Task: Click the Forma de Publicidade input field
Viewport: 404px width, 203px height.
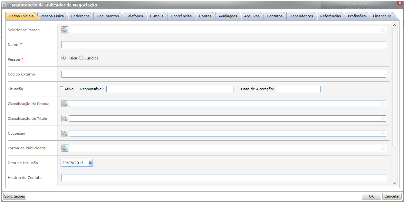Action: coord(227,148)
